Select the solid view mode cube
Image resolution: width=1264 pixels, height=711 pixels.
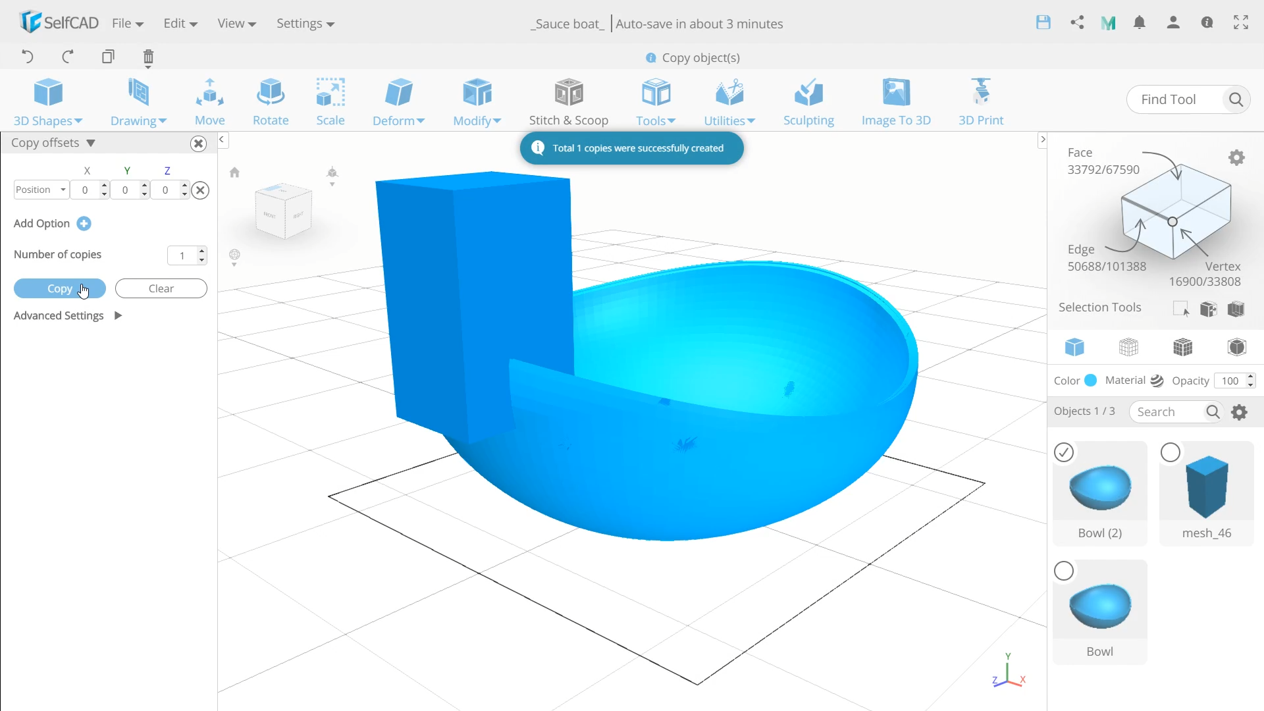1074,347
